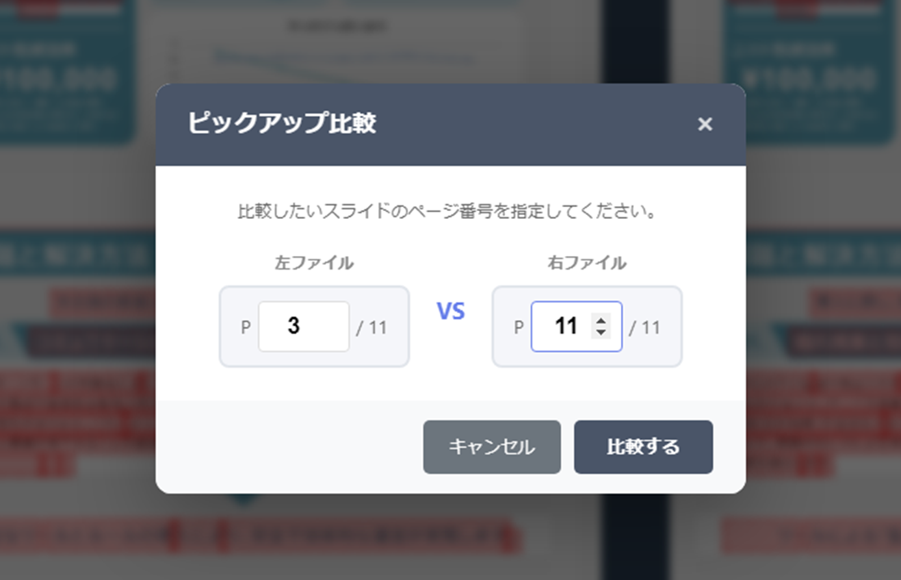The width and height of the screenshot is (901, 580).
Task: Click the 右ファイル label
Action: [x=586, y=263]
